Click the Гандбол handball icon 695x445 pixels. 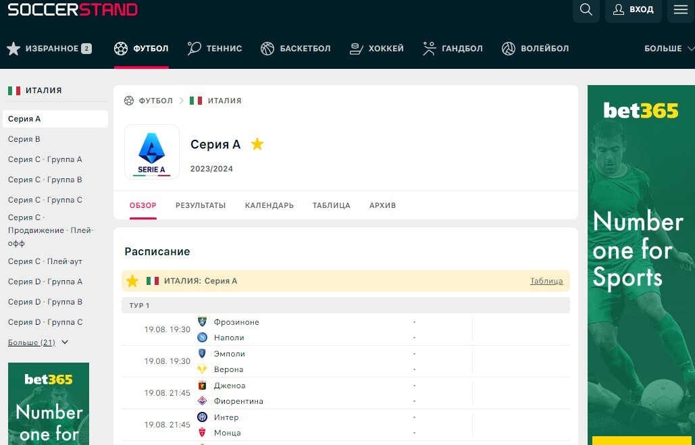(428, 48)
